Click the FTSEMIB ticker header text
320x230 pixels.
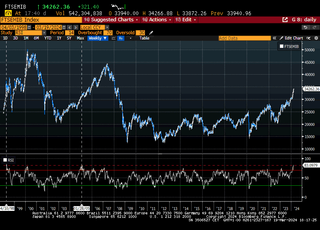tap(16, 7)
